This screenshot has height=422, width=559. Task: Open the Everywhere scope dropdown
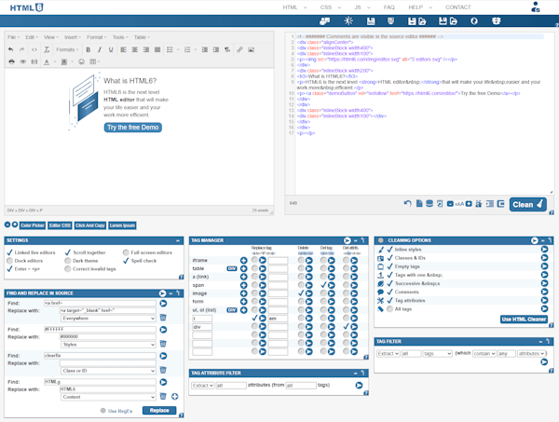[108, 319]
